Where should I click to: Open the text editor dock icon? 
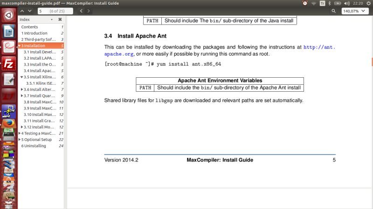pos(9,80)
